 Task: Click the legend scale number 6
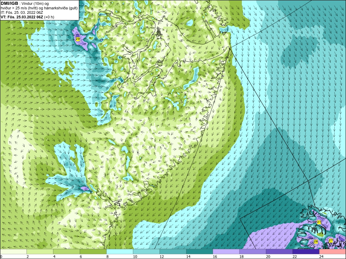coord(81,257)
